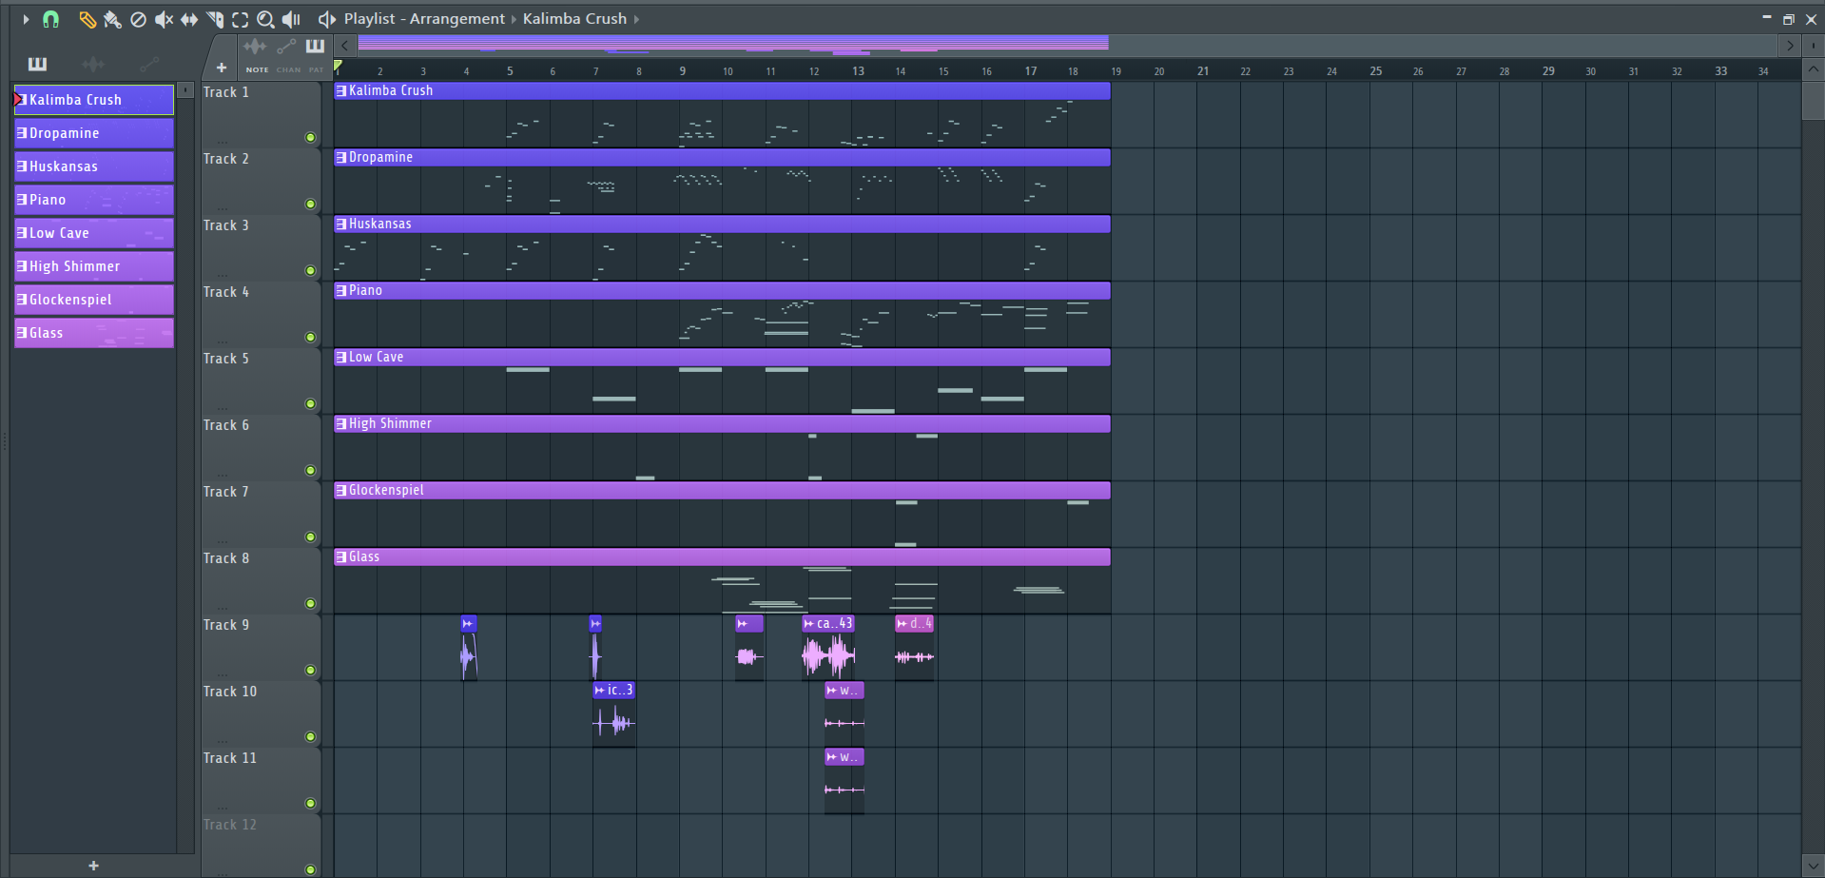The height and width of the screenshot is (878, 1825).
Task: Select the Zoom magnifier tool
Action: 266,19
